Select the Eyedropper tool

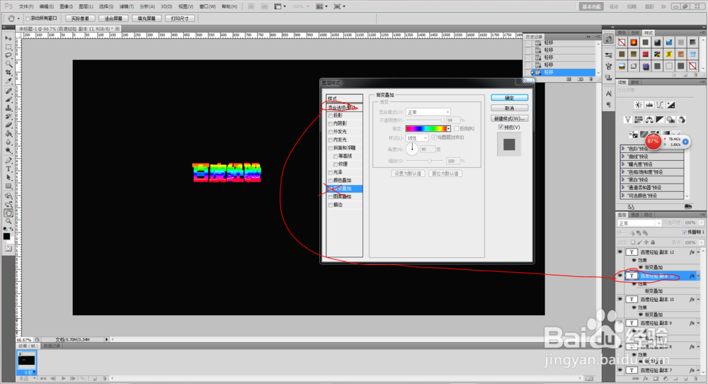[x=8, y=81]
